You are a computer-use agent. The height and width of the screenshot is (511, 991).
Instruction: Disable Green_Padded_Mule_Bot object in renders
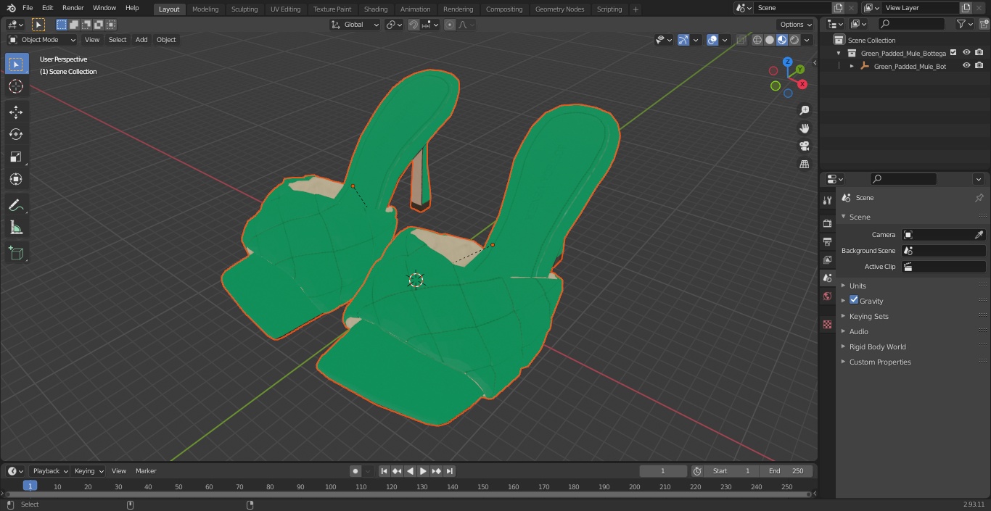[979, 66]
